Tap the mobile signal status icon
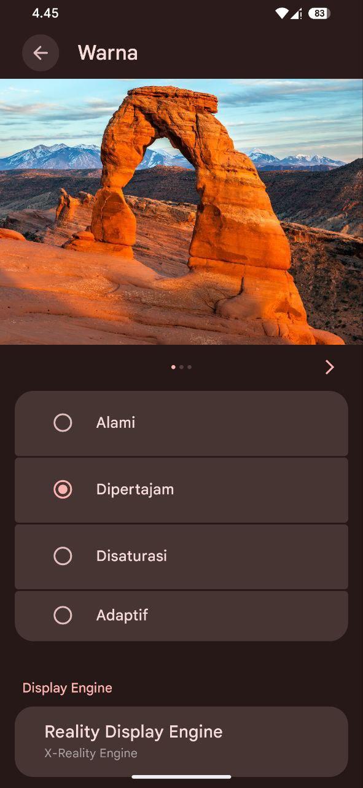Viewport: 363px width, 788px height. tap(296, 14)
